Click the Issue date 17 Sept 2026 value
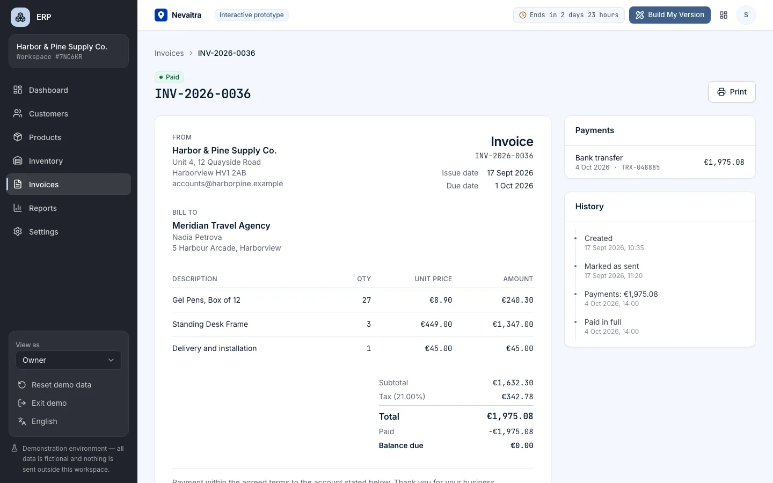The height and width of the screenshot is (483, 773). [510, 173]
